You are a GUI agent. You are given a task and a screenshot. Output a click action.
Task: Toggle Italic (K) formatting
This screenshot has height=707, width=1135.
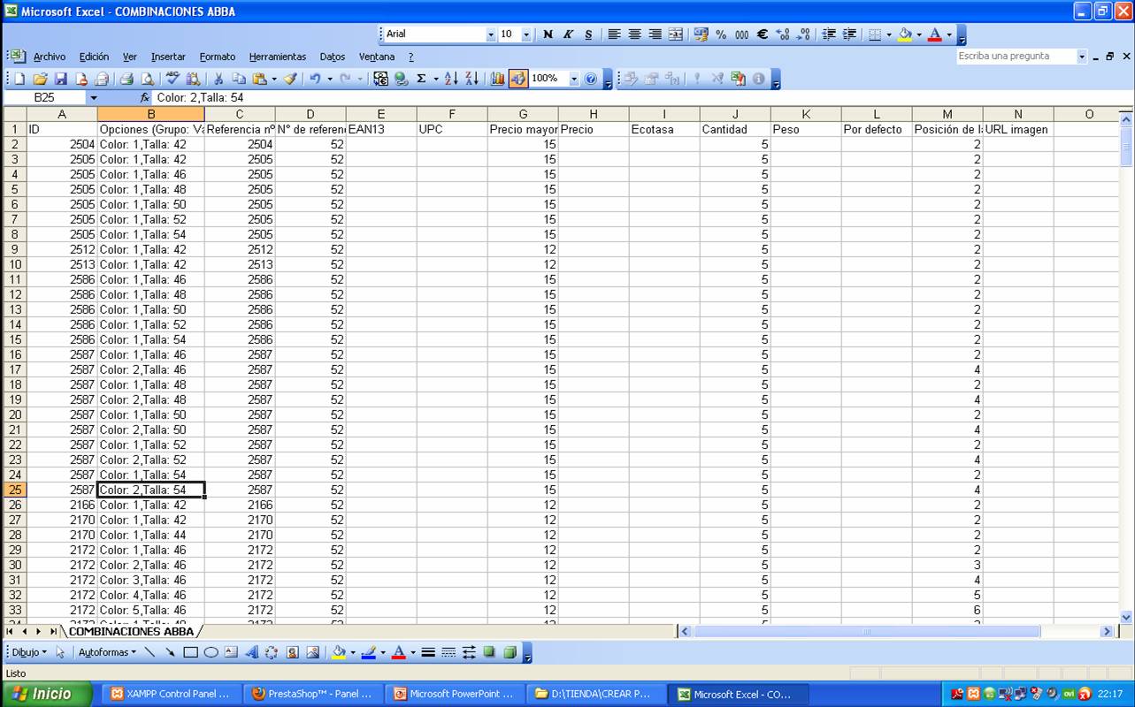568,34
